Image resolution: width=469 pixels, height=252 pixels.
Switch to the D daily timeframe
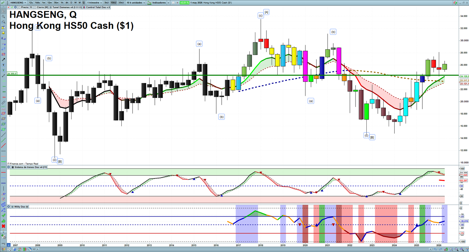71,3
